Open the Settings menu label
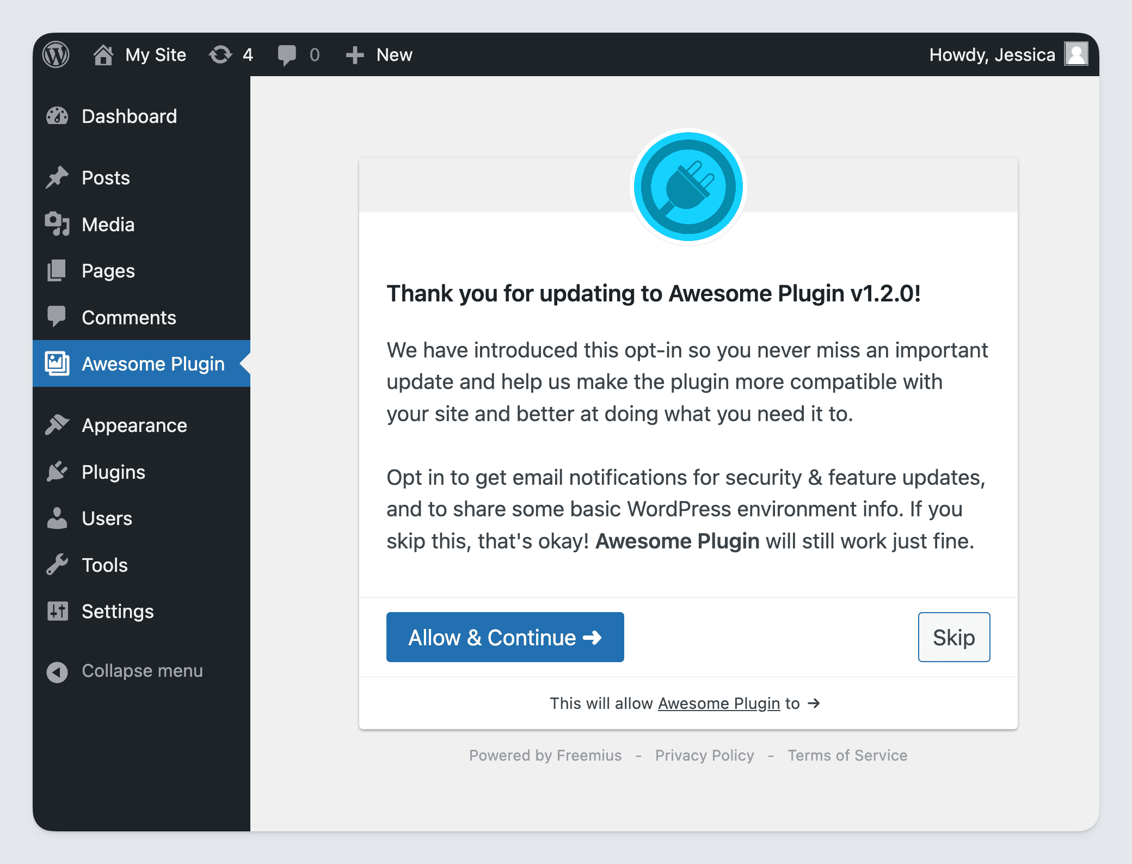This screenshot has height=864, width=1132. [118, 612]
